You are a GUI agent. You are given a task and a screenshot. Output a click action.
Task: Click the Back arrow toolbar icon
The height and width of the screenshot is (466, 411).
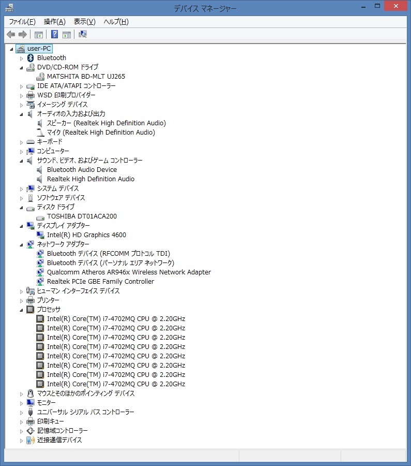click(x=11, y=35)
